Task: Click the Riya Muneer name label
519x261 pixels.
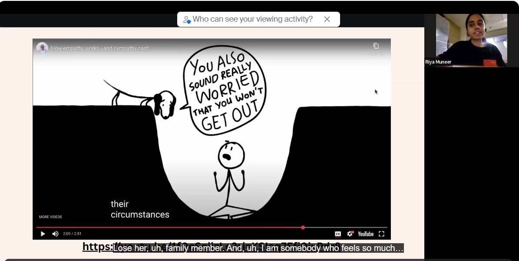Action: click(x=438, y=62)
